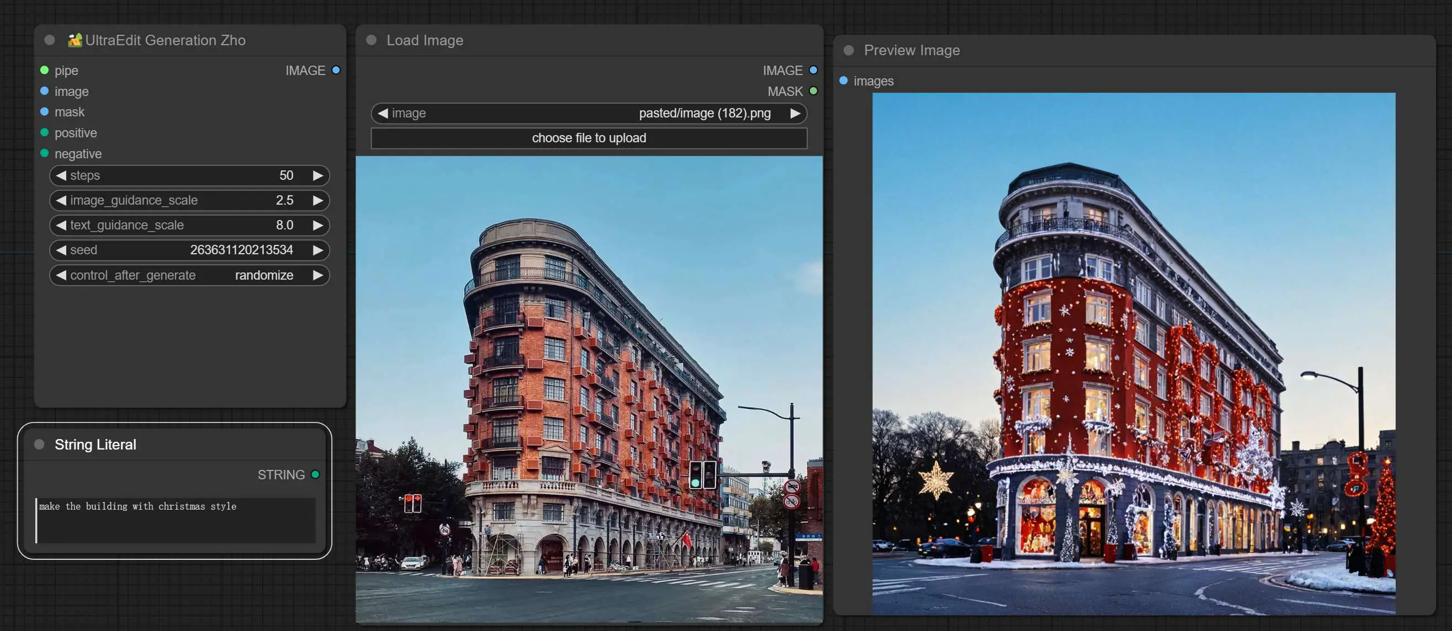Click the loaded building image in Load Image

point(589,389)
